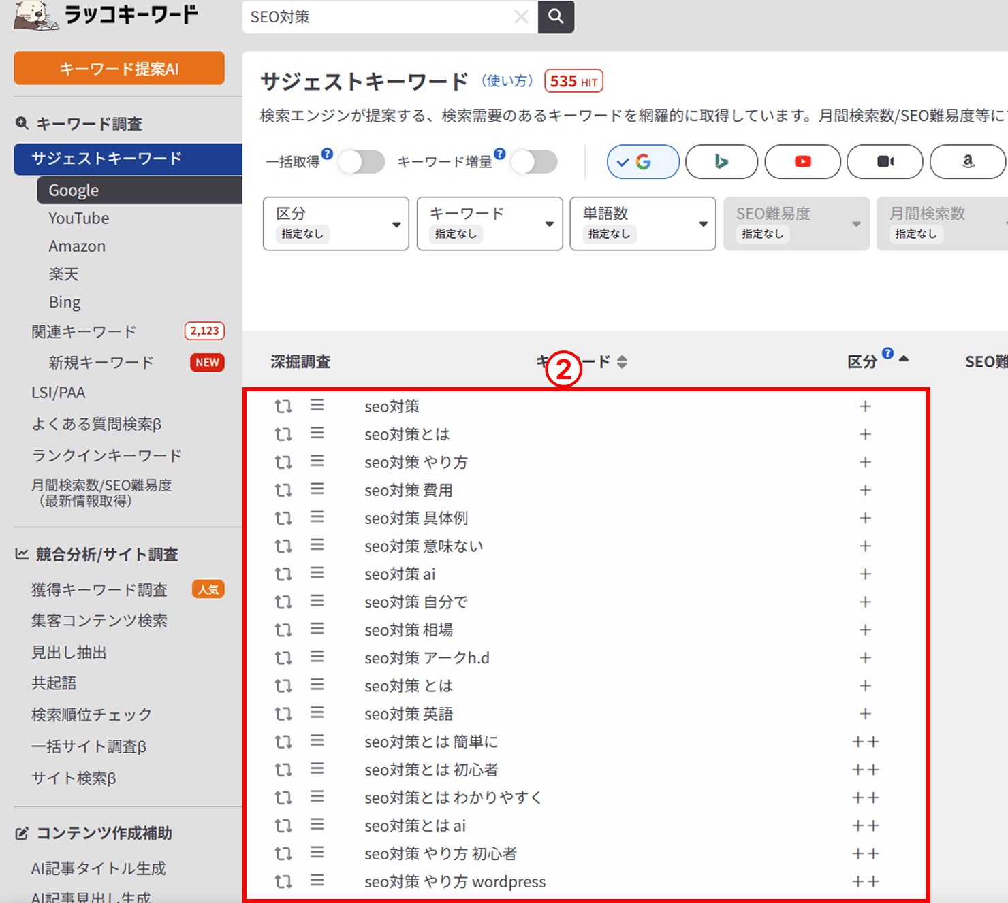1008x903 pixels.
Task: Open サイト検索β in sidebar
Action: (74, 778)
